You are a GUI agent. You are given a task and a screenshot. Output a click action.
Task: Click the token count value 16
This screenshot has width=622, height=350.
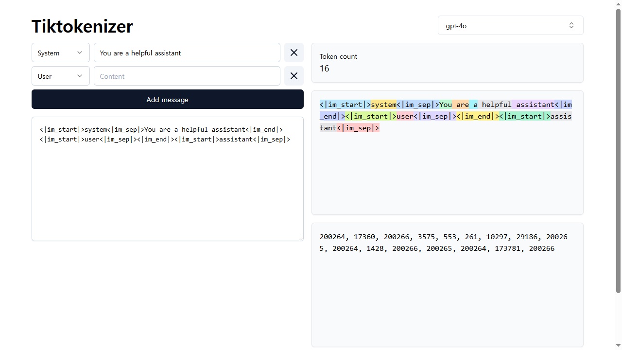pyautogui.click(x=324, y=69)
